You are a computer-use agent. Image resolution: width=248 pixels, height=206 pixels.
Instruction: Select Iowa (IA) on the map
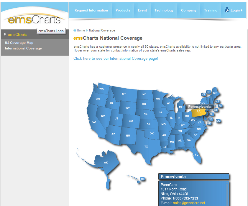[161, 112]
